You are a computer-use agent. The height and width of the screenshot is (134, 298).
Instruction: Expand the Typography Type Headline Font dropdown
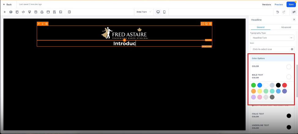272,38
